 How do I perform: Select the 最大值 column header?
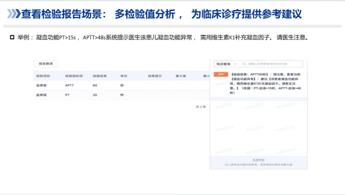tap(181, 76)
